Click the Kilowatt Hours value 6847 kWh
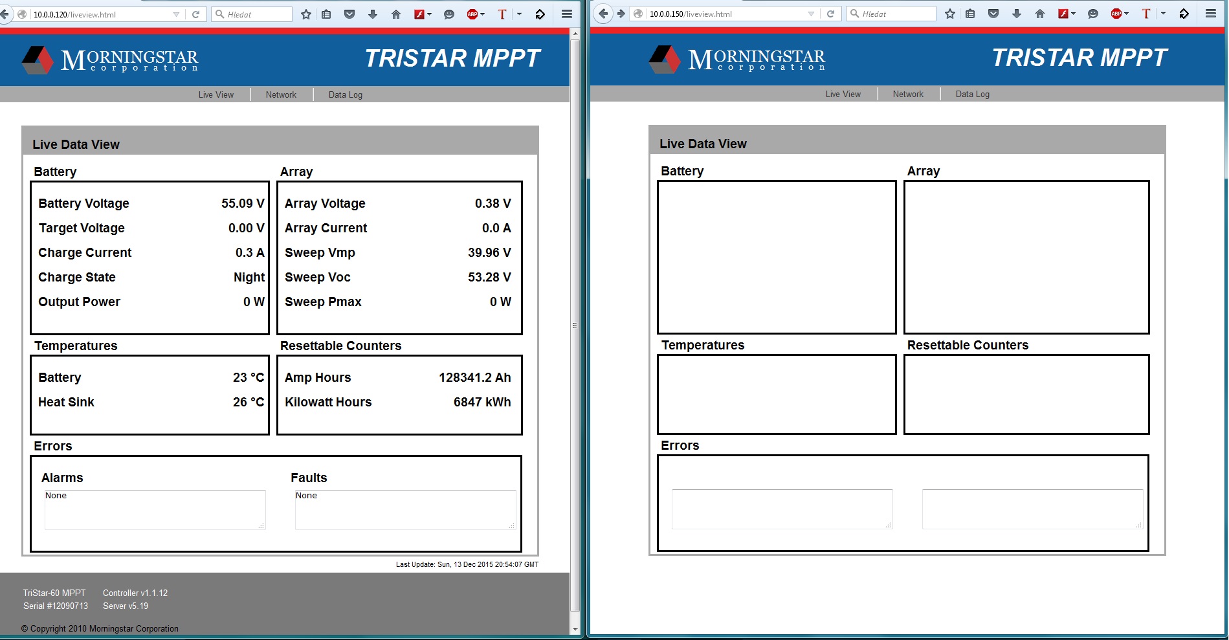 tap(482, 402)
